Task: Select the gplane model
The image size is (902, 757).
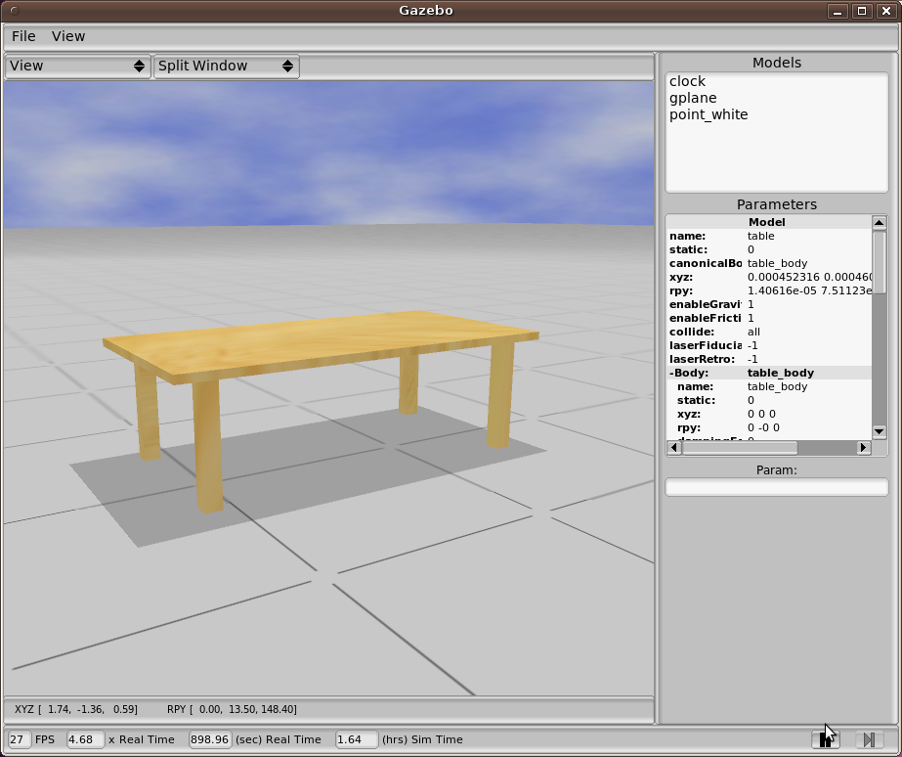Action: click(693, 98)
